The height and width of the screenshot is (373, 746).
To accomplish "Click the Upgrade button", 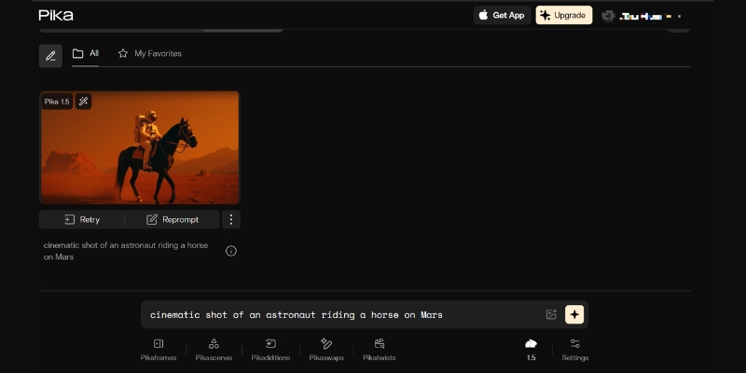I will [x=564, y=15].
